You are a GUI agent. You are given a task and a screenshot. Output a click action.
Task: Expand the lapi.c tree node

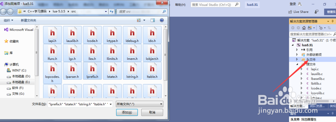301,69
